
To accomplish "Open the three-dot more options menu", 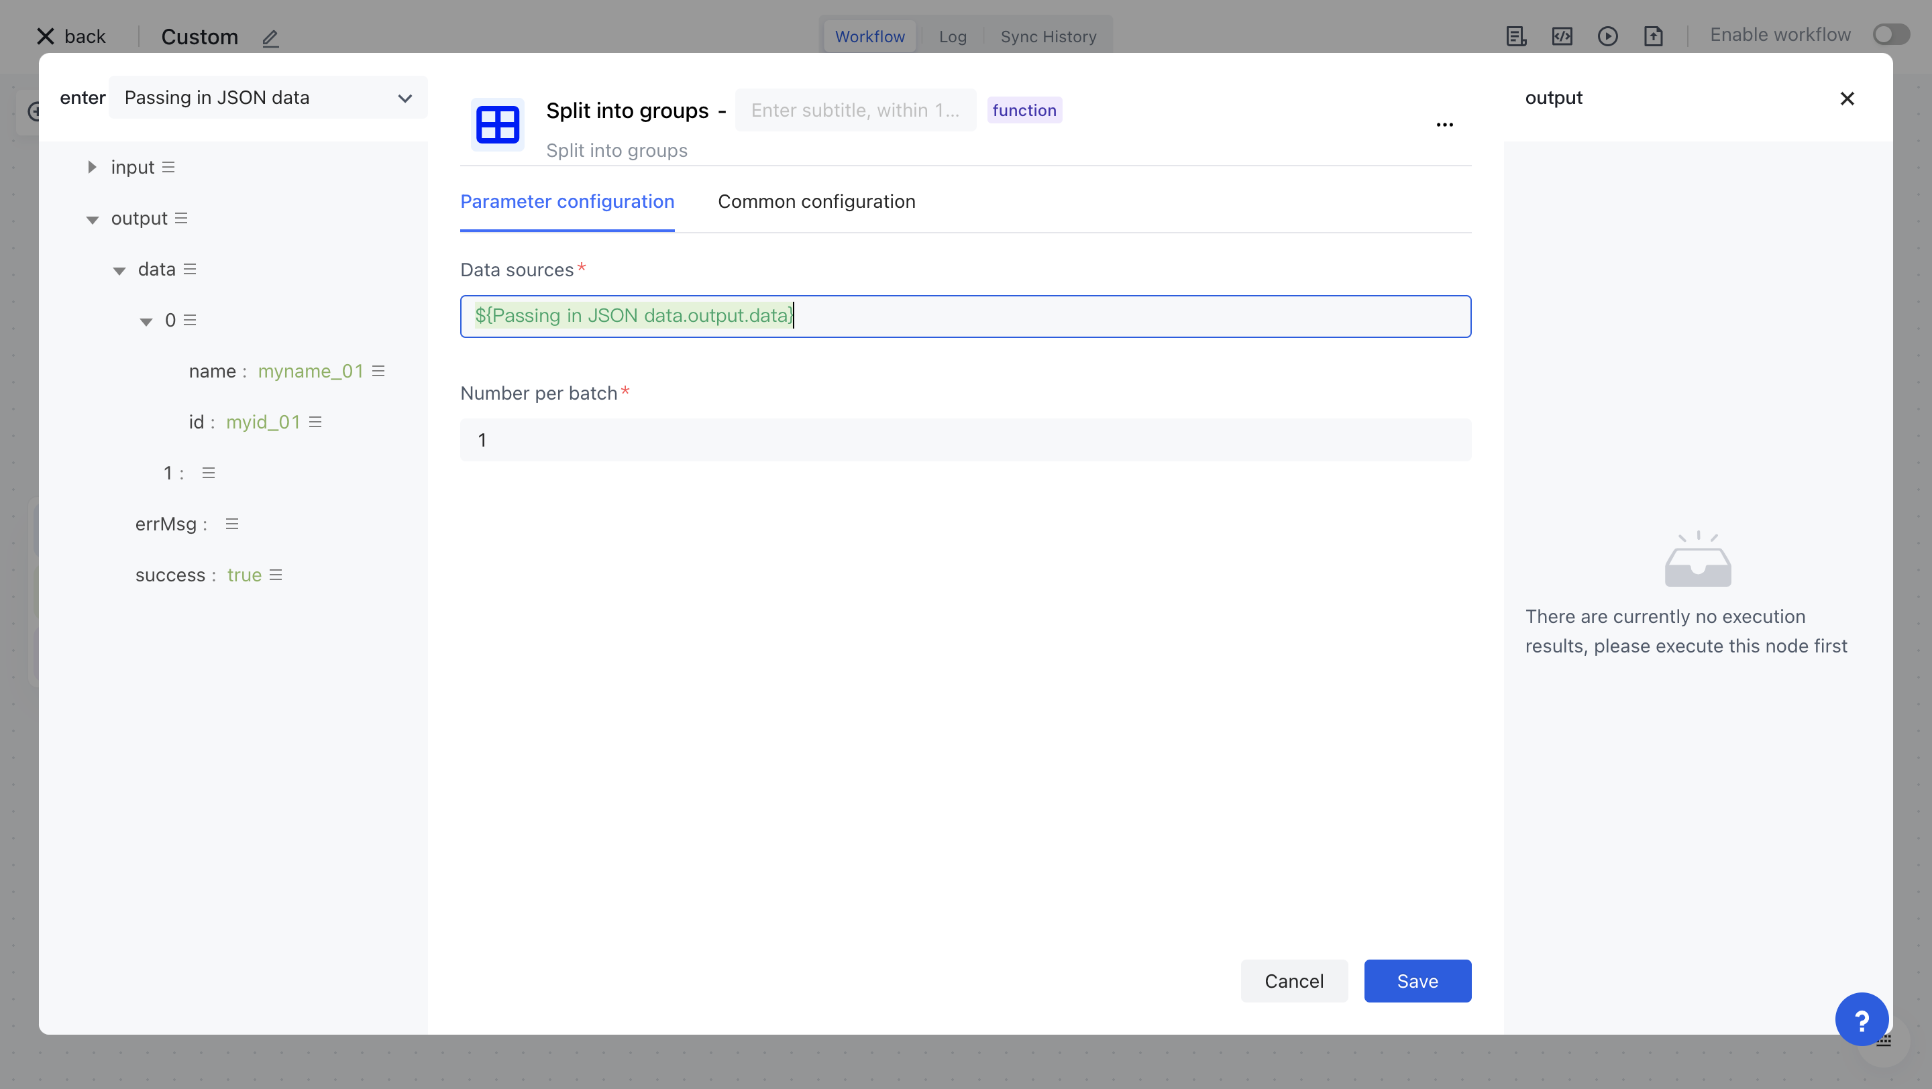I will pyautogui.click(x=1444, y=125).
